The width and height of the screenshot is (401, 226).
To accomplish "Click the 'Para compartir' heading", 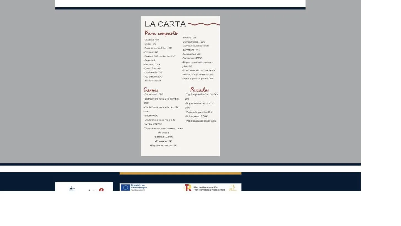I will 161,33.
